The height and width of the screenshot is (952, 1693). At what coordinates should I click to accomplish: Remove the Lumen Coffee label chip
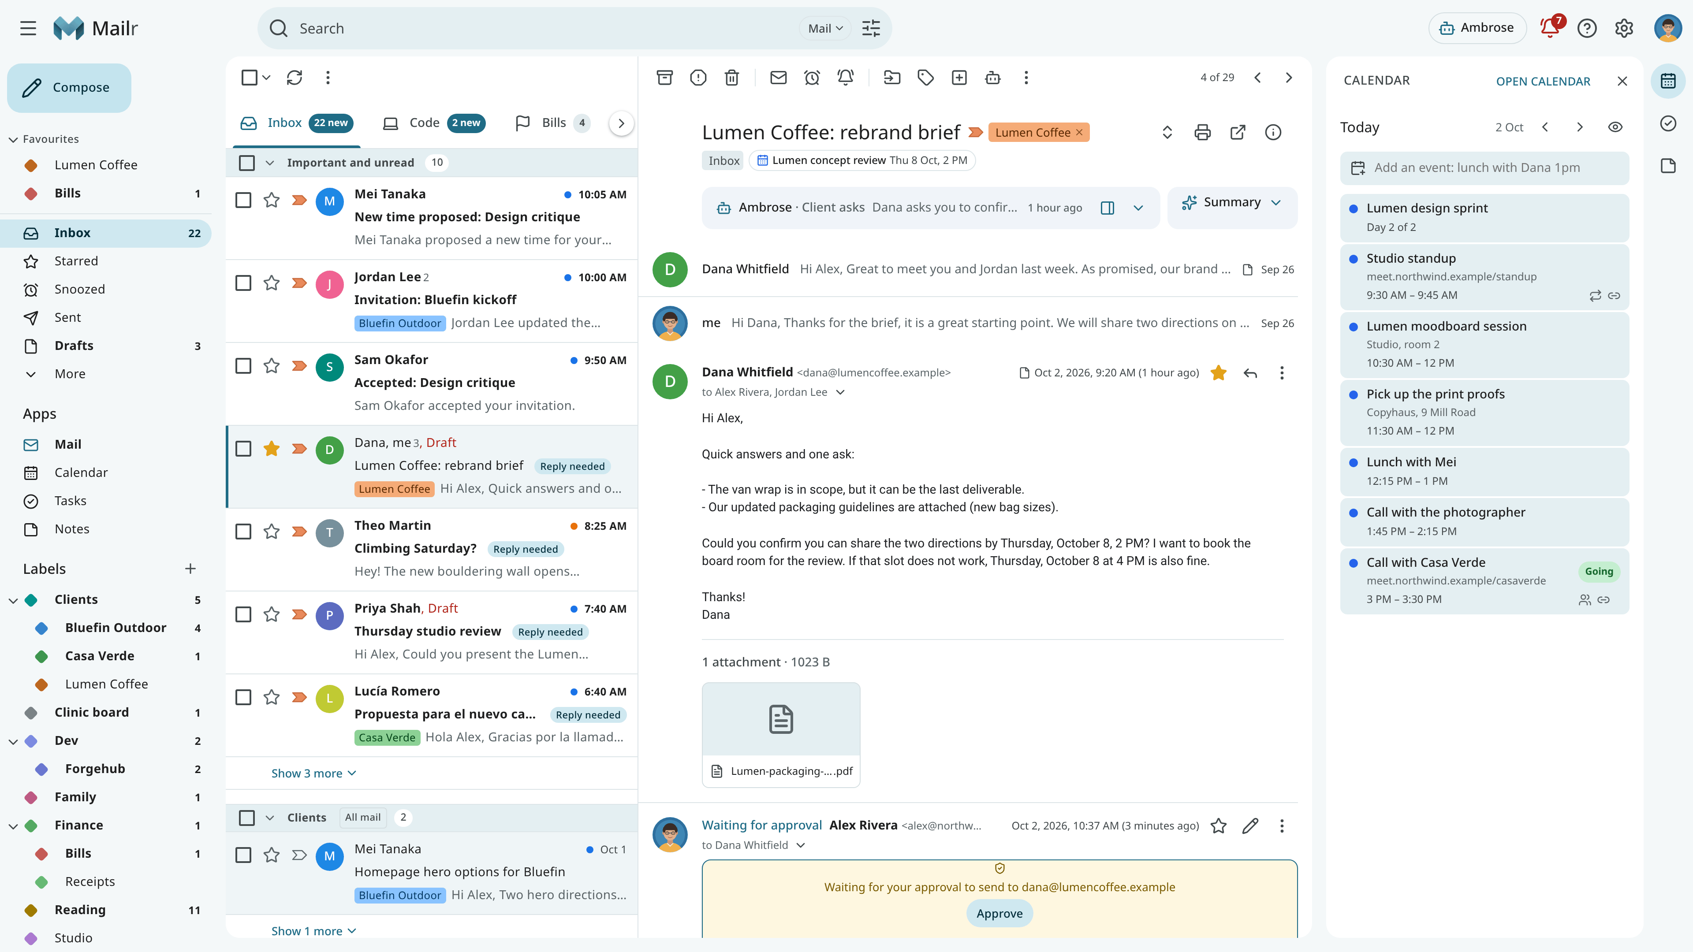pos(1079,132)
